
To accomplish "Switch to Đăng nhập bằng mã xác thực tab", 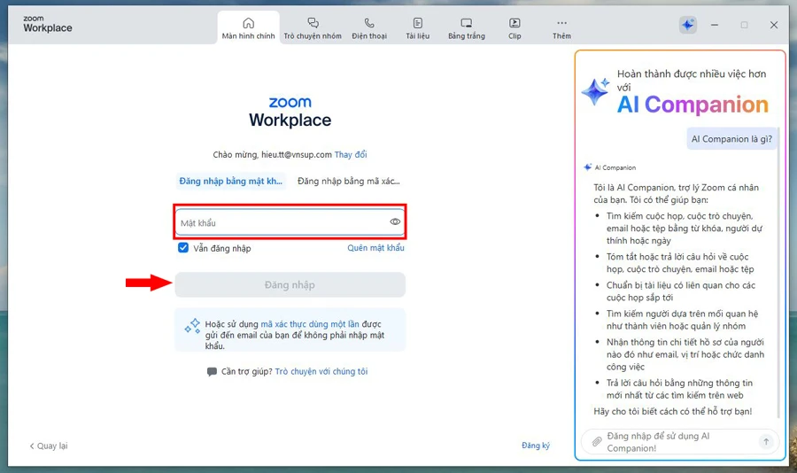I will pyautogui.click(x=348, y=182).
